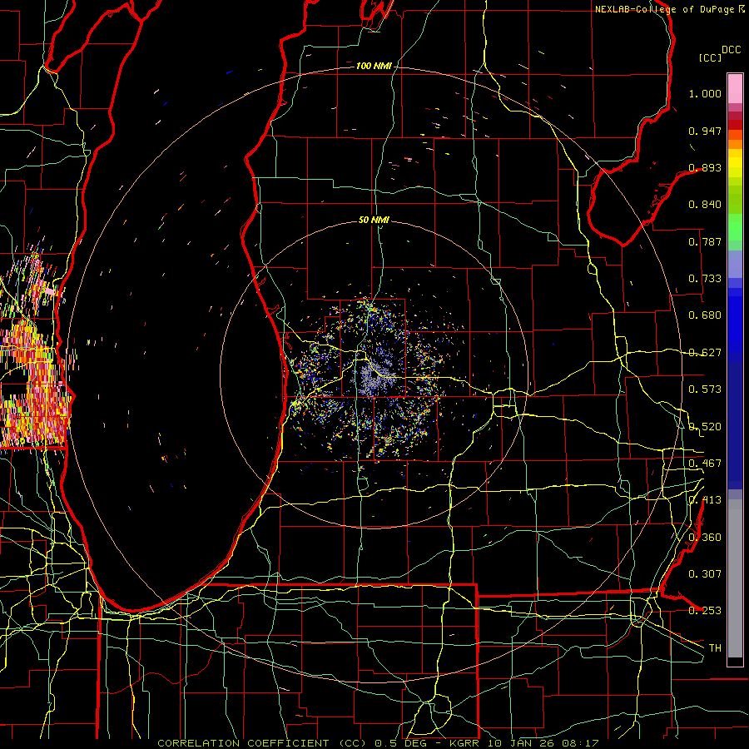
Task: Select the 0.520 legend value
Action: coord(705,427)
